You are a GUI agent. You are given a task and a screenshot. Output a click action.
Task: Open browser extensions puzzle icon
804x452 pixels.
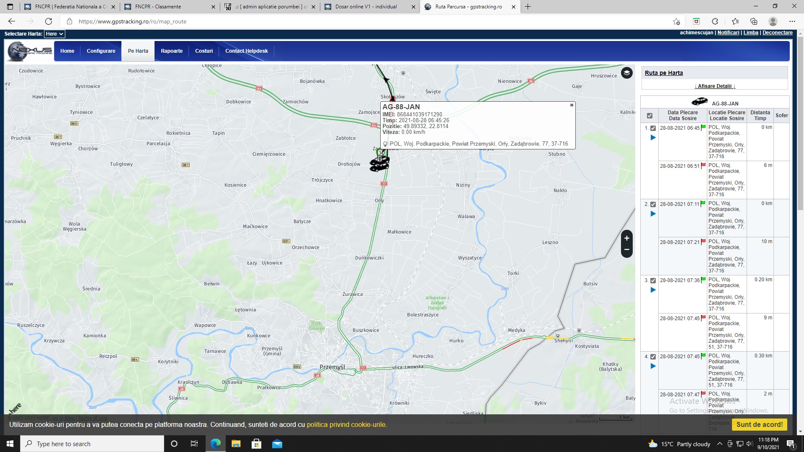715,21
